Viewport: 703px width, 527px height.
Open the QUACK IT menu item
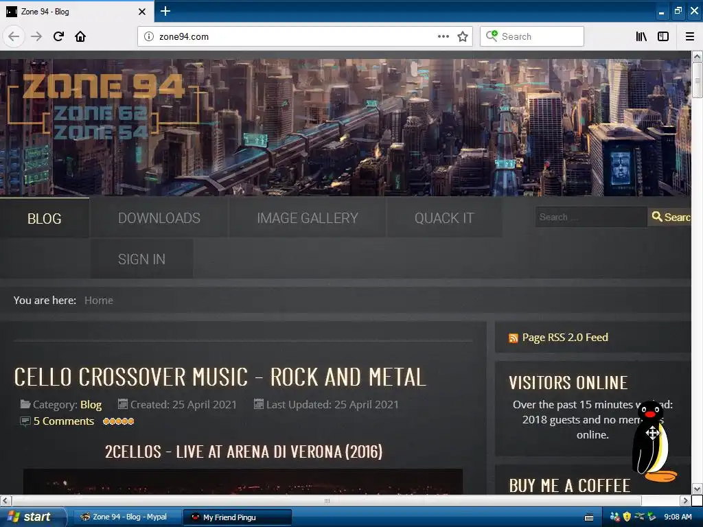point(444,218)
